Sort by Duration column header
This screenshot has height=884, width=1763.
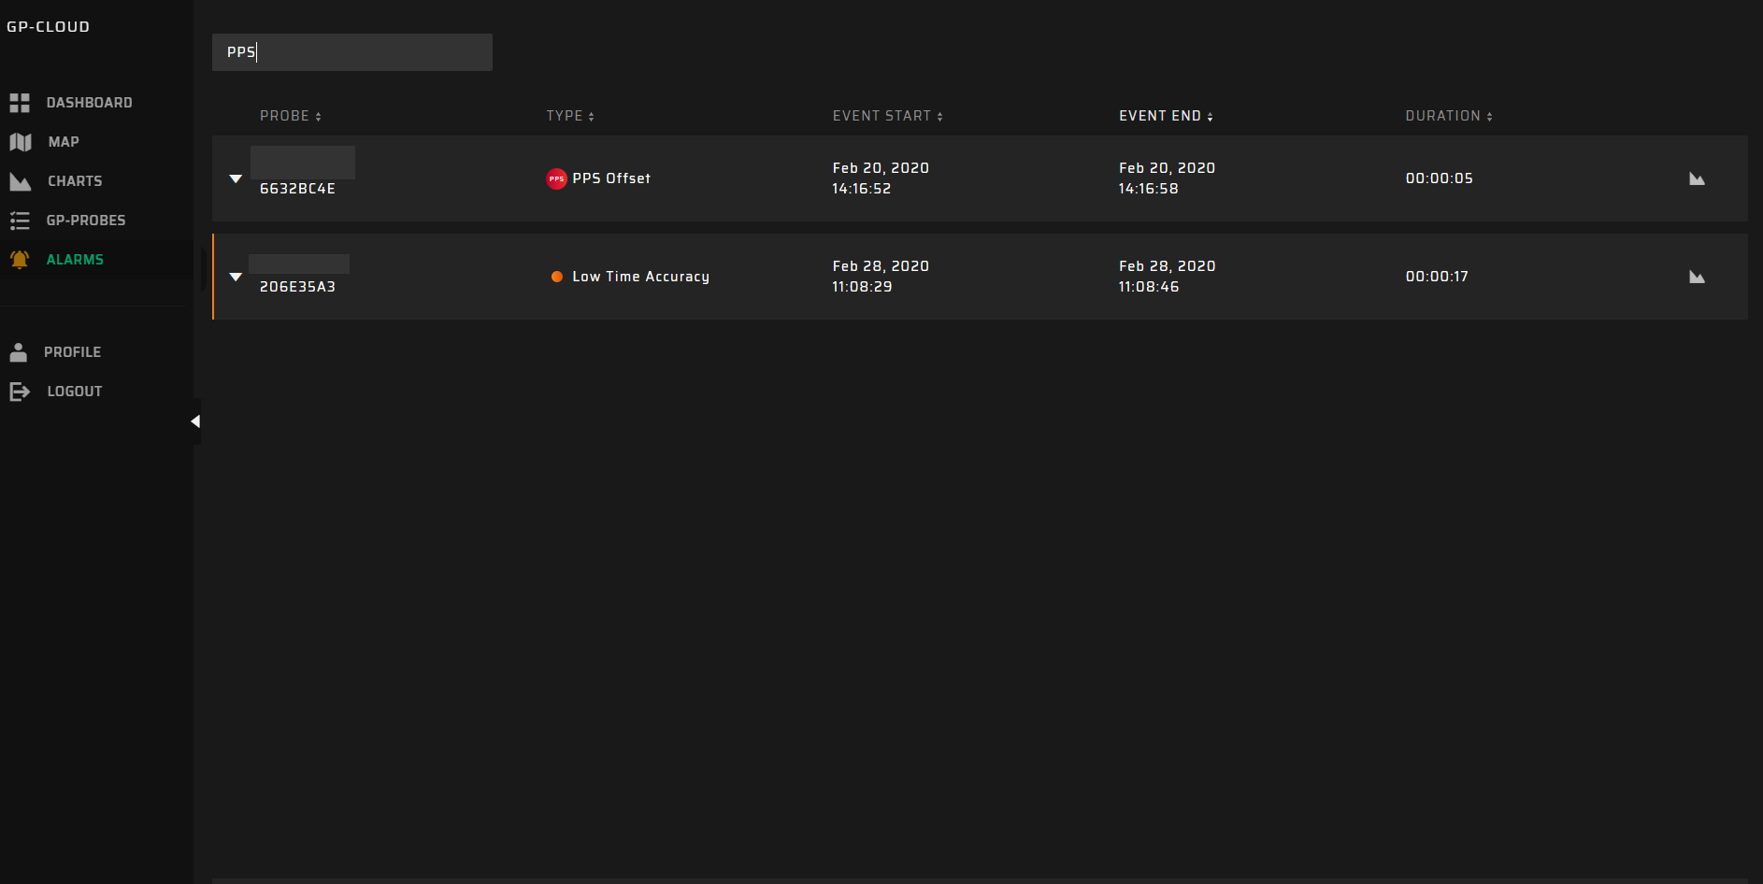pyautogui.click(x=1449, y=116)
